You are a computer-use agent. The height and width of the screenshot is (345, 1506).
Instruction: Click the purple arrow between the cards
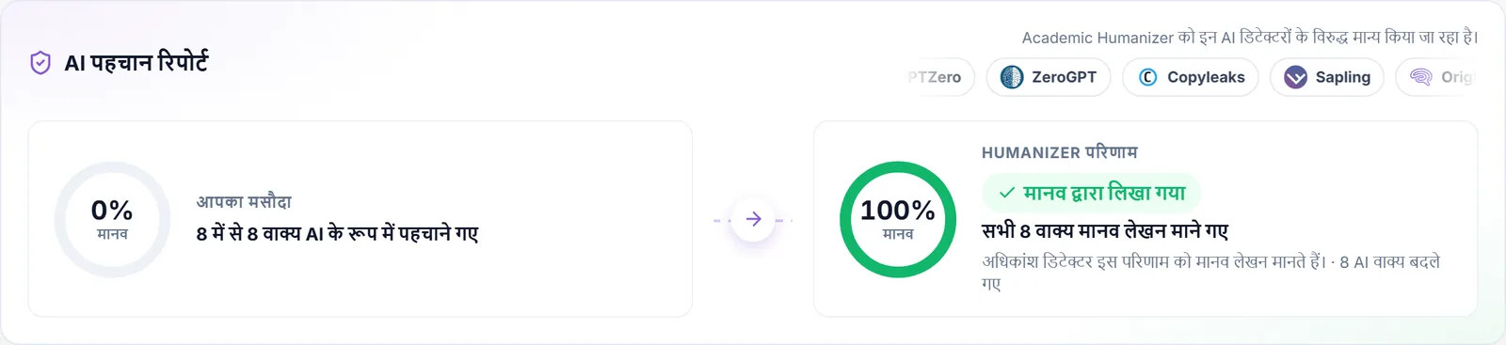(x=753, y=219)
